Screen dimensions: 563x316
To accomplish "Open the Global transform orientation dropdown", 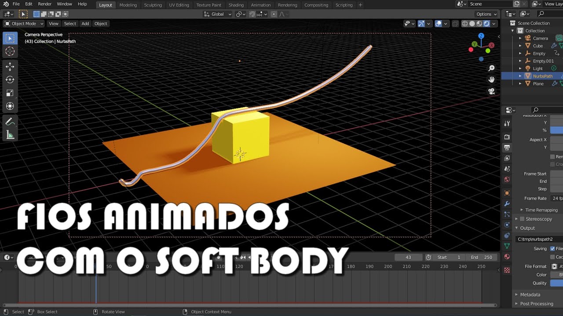I will pos(218,14).
